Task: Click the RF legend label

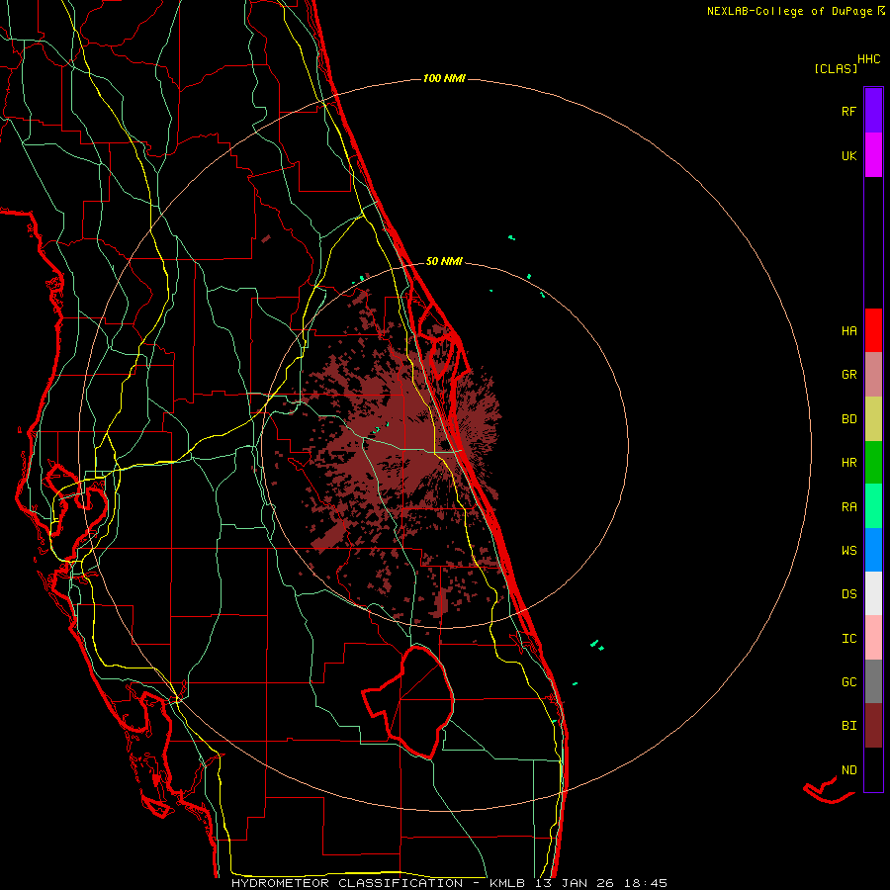Action: pos(848,111)
